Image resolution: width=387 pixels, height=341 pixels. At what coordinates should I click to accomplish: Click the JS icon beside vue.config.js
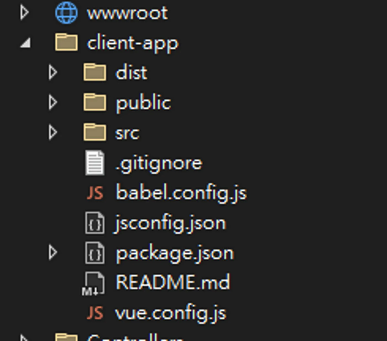95,313
